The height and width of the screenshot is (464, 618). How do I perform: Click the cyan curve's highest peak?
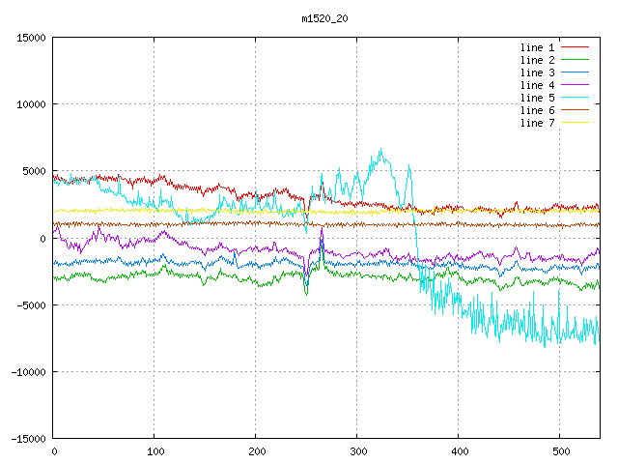380,149
